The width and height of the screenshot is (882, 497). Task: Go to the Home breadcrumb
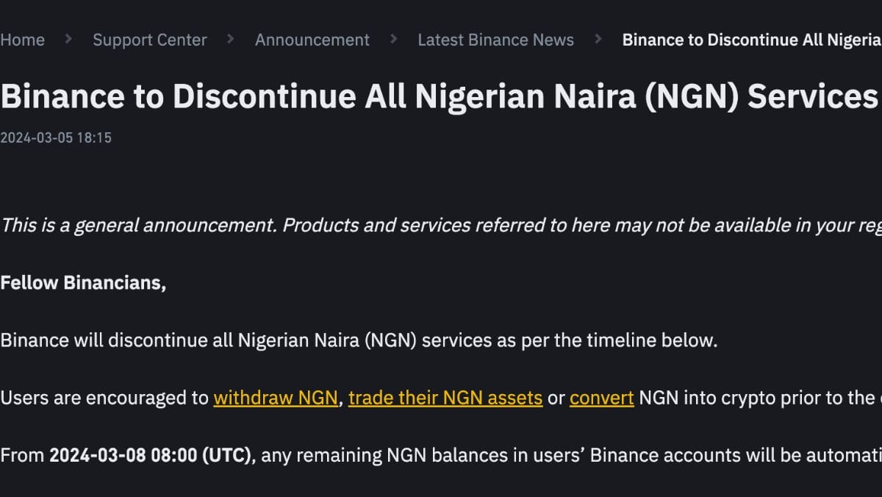tap(22, 40)
